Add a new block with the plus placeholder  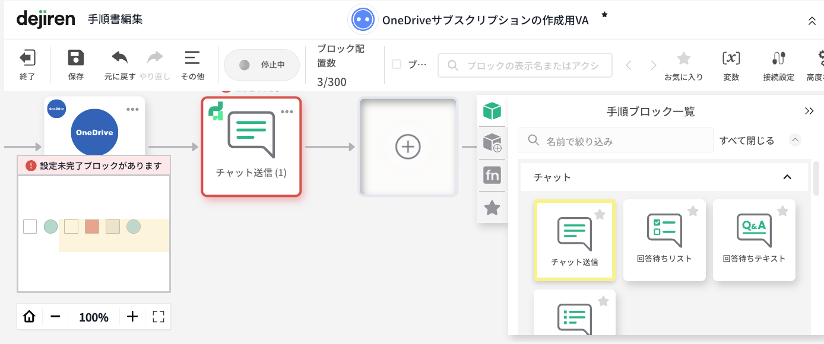(x=408, y=146)
